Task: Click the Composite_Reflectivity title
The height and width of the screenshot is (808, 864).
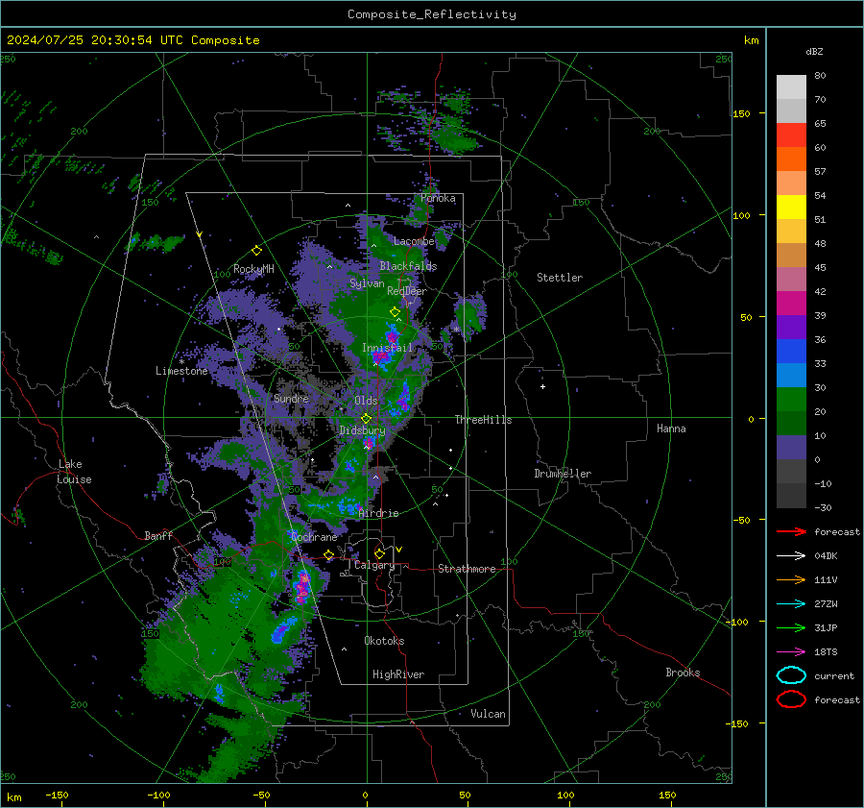Action: [x=431, y=14]
